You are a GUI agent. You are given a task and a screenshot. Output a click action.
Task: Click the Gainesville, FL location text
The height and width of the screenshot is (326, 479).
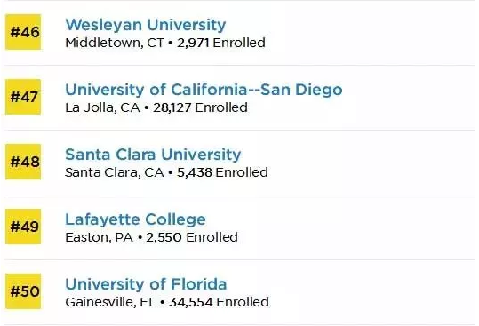[x=110, y=302]
